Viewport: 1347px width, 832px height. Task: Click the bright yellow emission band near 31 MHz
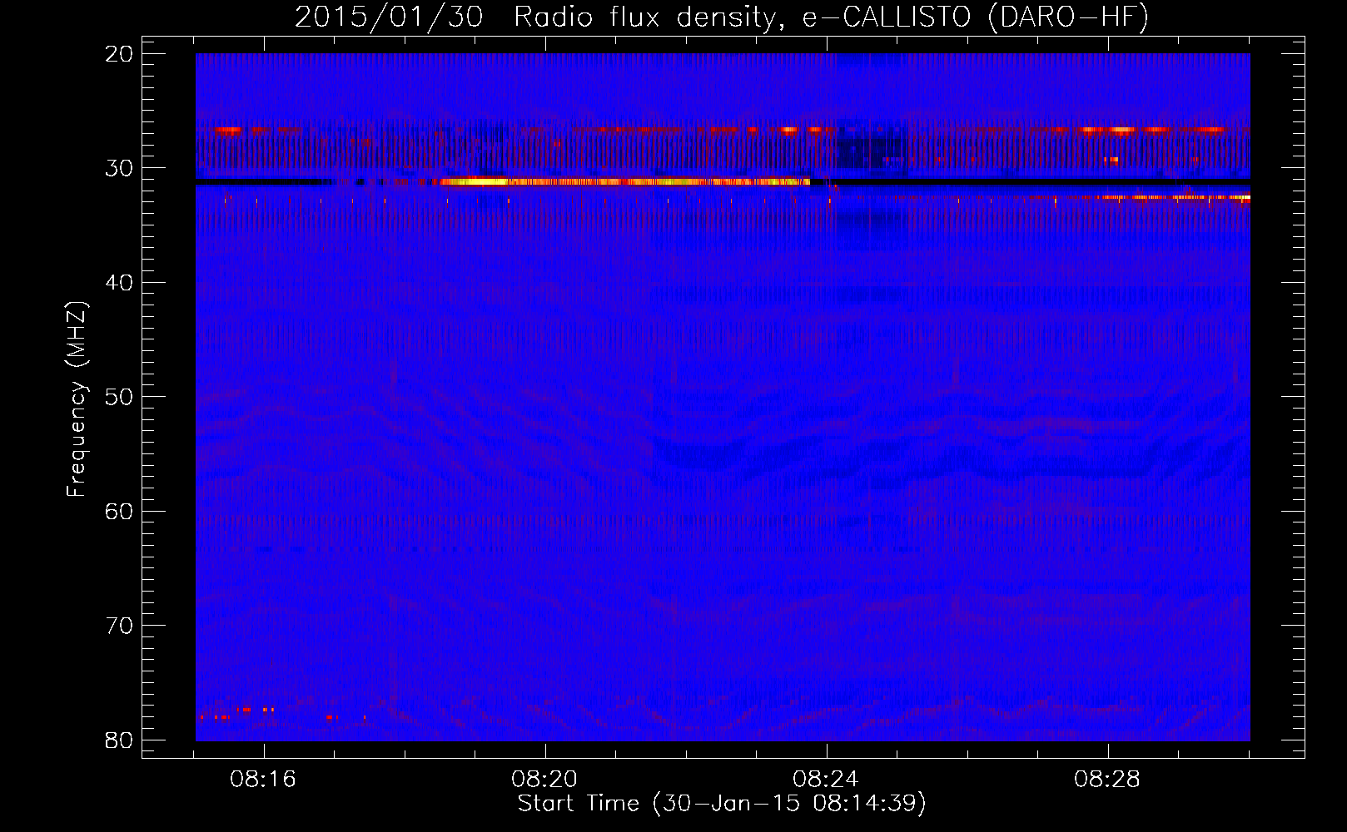pyautogui.click(x=624, y=181)
